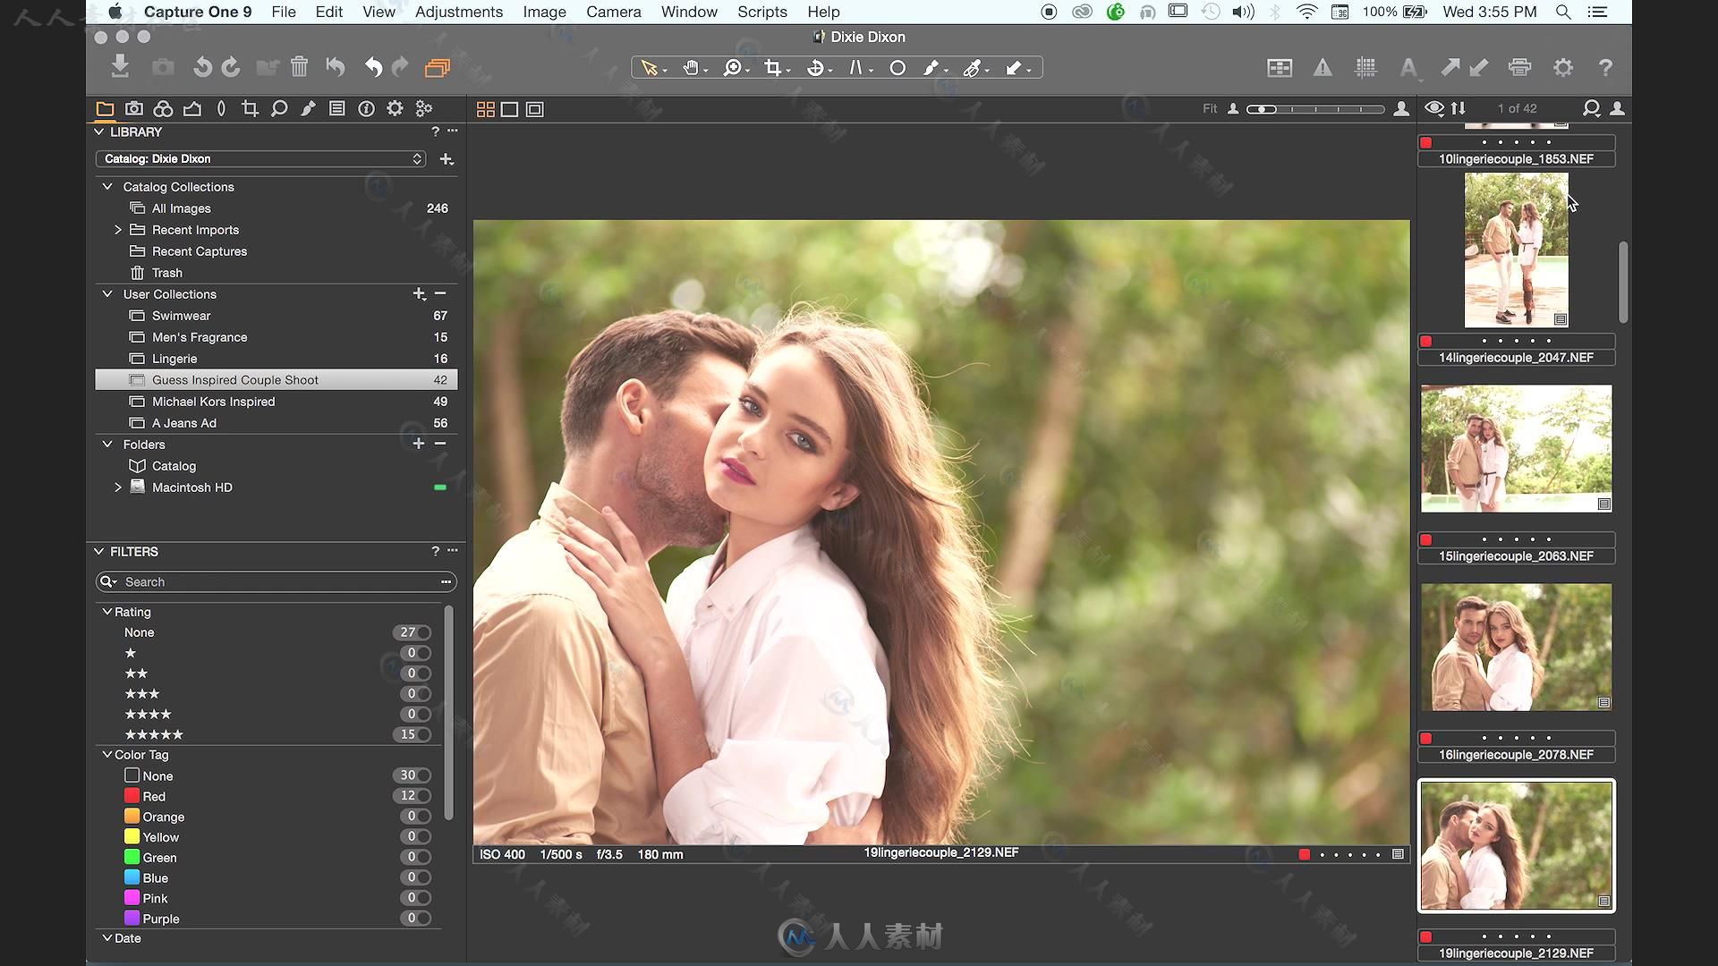Toggle the proof margin viewer icon
Screen dimensions: 1718x966
(535, 109)
